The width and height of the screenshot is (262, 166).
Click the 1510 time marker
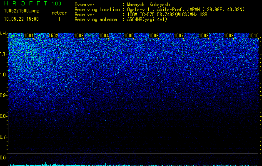(254, 36)
